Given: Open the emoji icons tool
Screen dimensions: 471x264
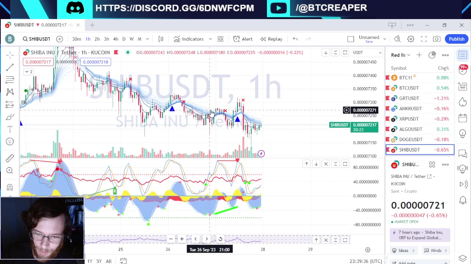Looking at the screenshot, I should coord(10,142).
